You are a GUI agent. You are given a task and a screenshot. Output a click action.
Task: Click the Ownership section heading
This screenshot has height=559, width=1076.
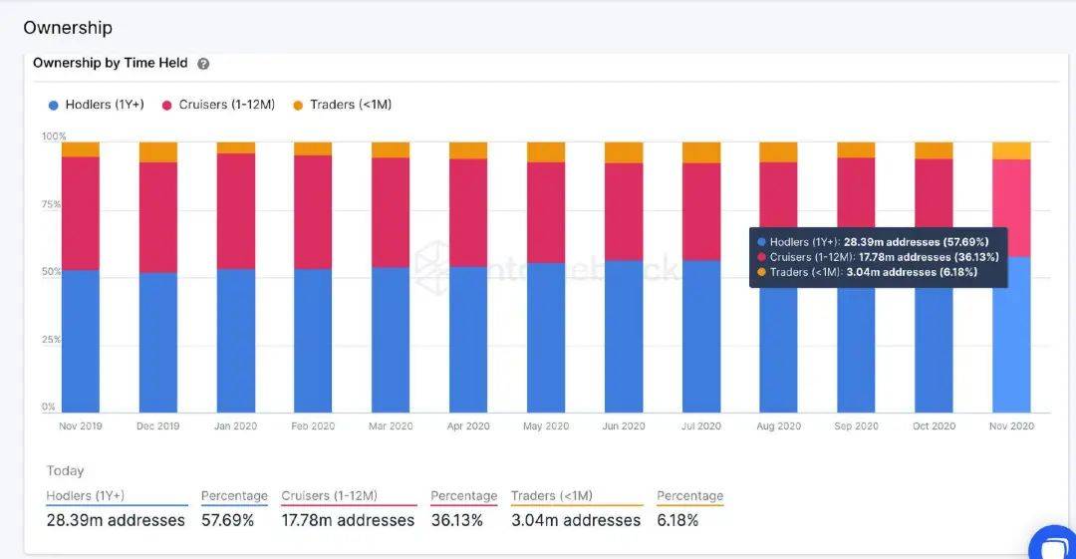68,28
